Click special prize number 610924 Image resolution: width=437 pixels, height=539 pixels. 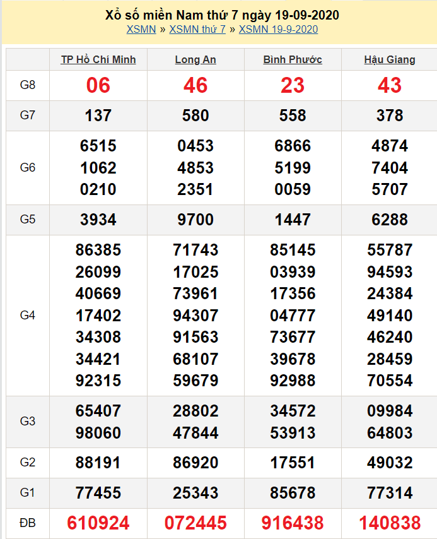[x=98, y=523]
